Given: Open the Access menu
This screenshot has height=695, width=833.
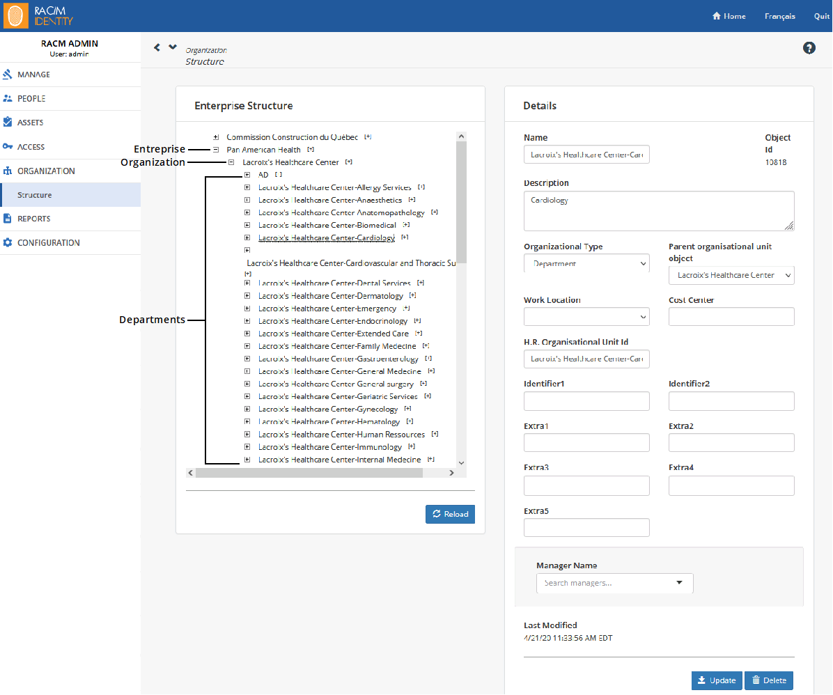Looking at the screenshot, I should click(x=70, y=147).
